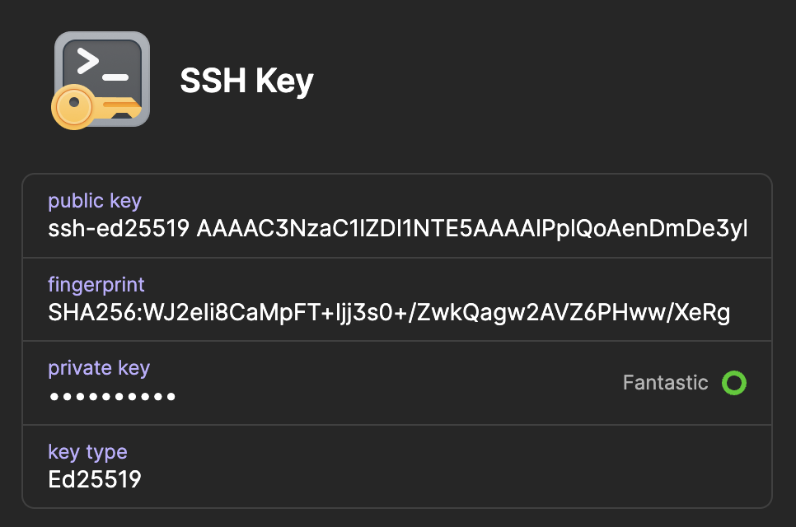796x527 pixels.
Task: Select the SSH Key title text
Action: 246,81
